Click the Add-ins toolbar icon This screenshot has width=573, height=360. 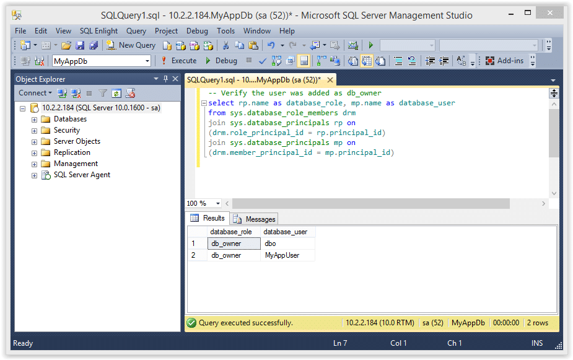coord(489,61)
